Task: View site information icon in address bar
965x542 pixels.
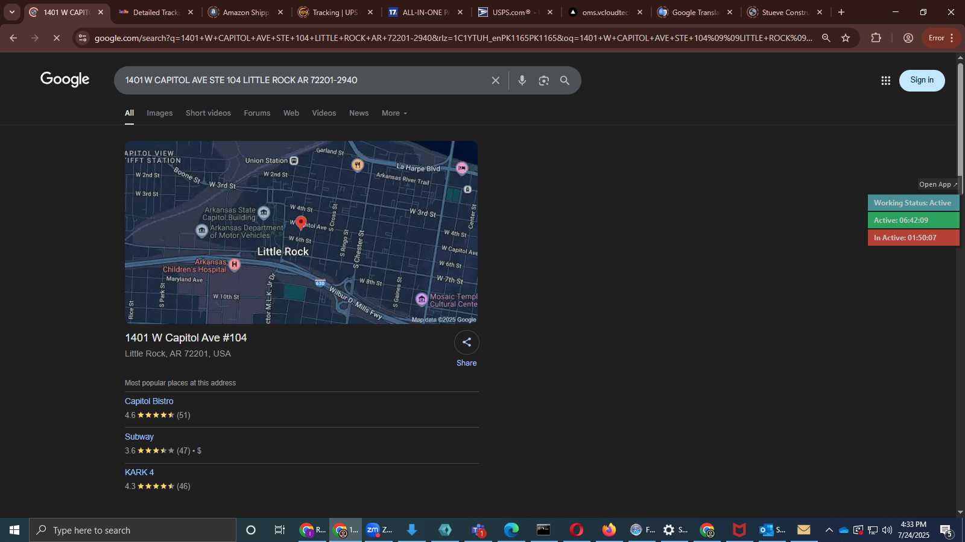Action: (83, 38)
